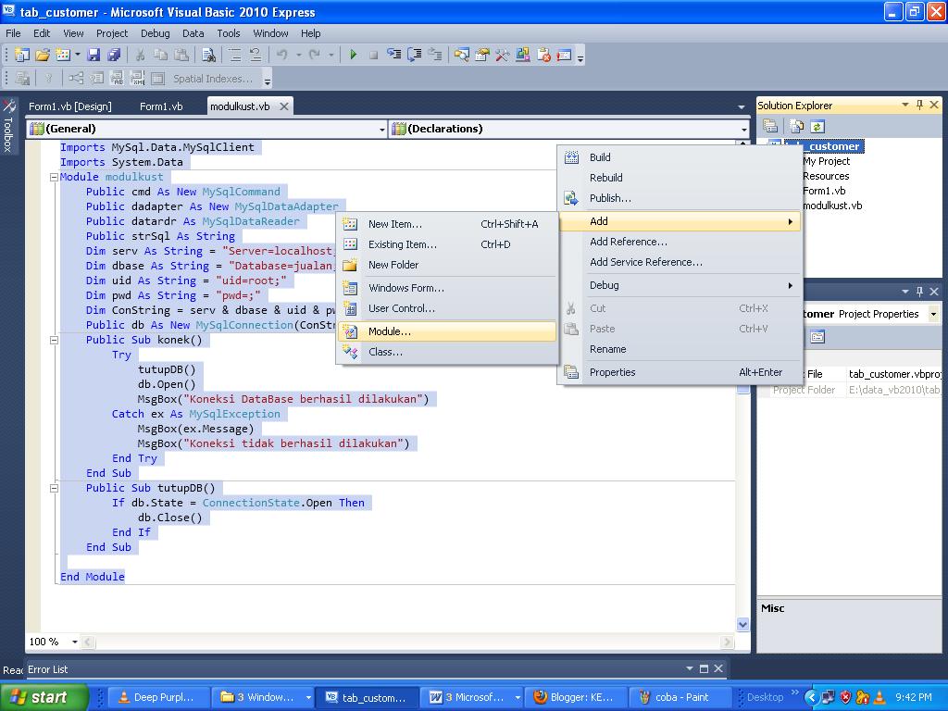Open the Solution Explorer window position dropdown
Viewport: 948px width, 711px height.
coord(905,106)
